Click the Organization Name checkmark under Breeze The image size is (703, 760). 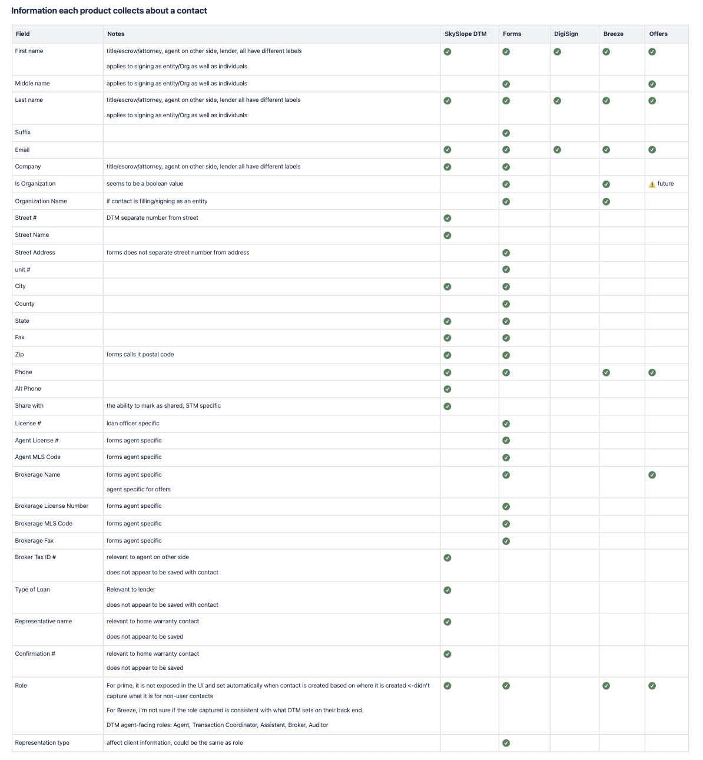point(606,201)
